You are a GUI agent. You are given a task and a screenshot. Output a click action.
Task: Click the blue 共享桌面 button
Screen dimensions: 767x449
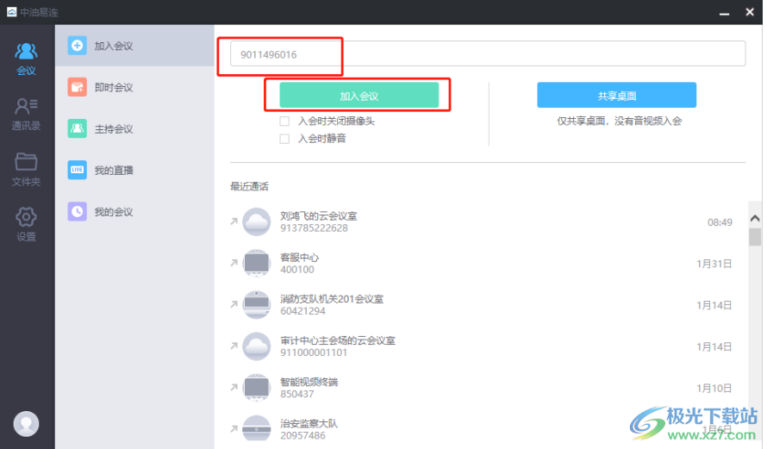pos(616,95)
